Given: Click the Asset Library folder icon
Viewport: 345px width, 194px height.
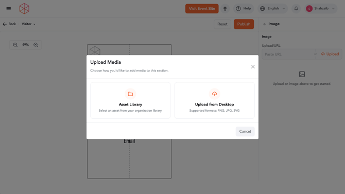Looking at the screenshot, I should (x=130, y=94).
